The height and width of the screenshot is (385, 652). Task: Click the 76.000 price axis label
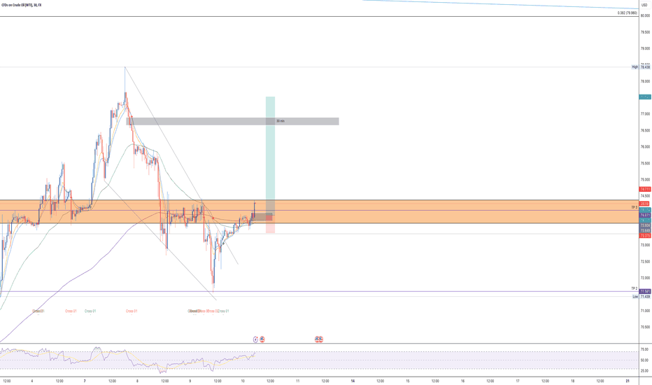click(645, 147)
